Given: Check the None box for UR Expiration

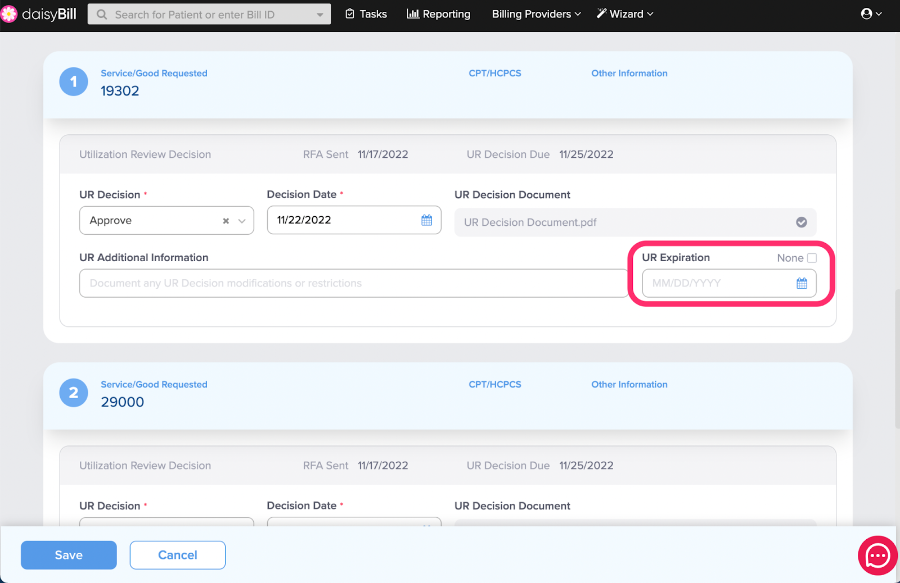Looking at the screenshot, I should [812, 258].
